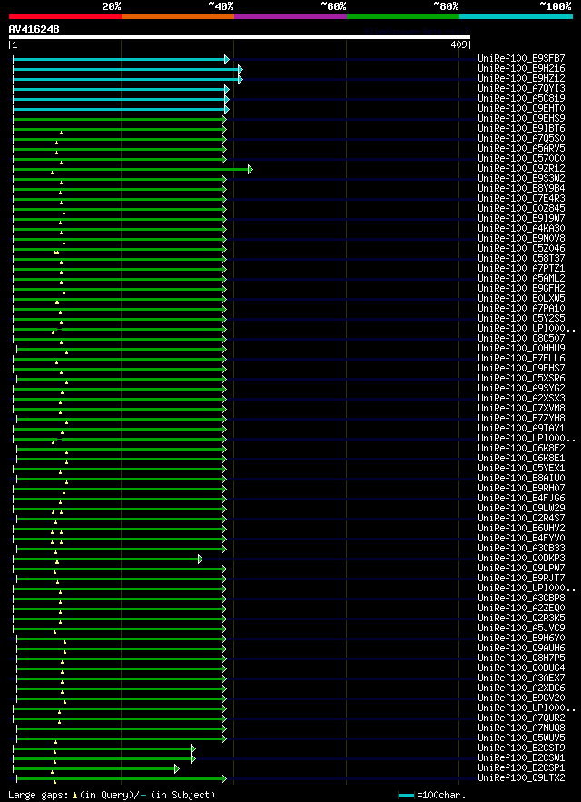This screenshot has height=802, width=581.
Task: Click the arrowhead ending the B2CST9 alignment
Action: click(x=192, y=748)
